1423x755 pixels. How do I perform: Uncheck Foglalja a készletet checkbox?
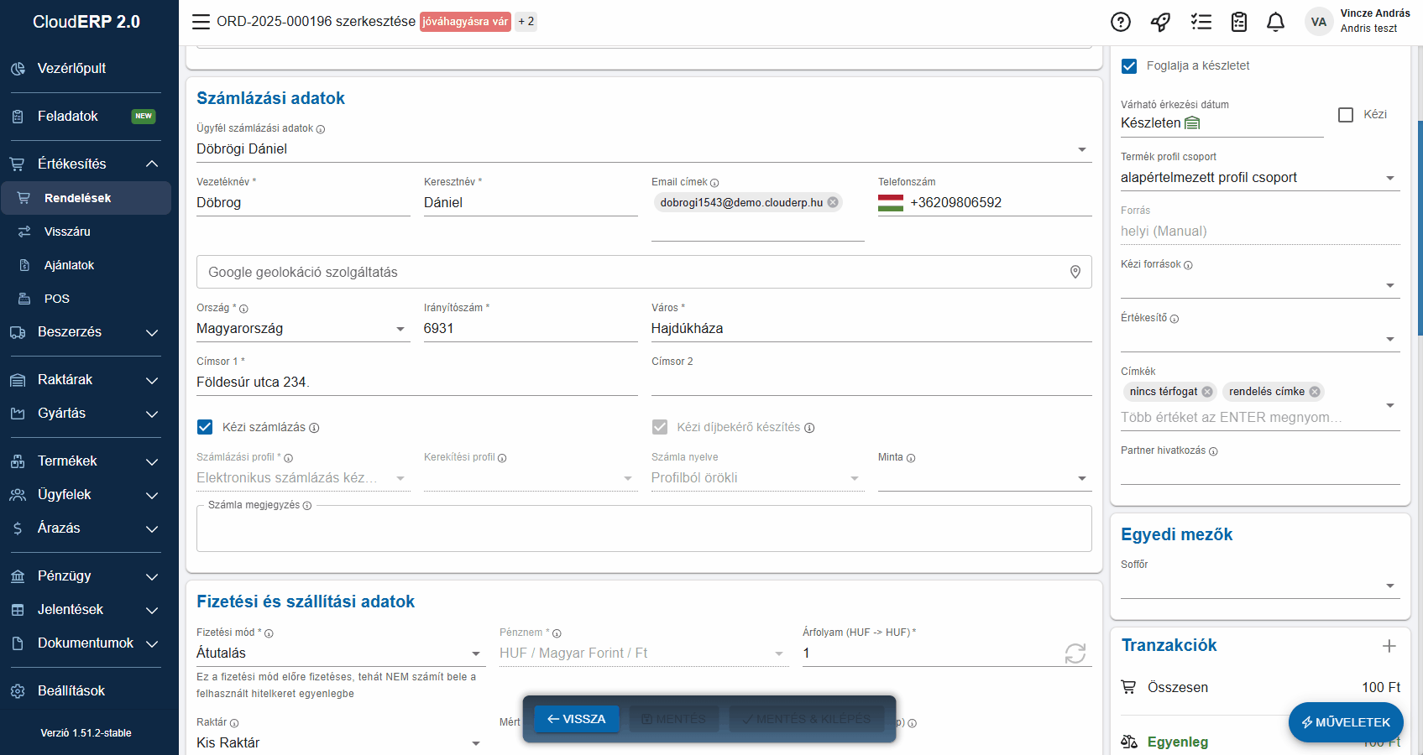coord(1129,65)
